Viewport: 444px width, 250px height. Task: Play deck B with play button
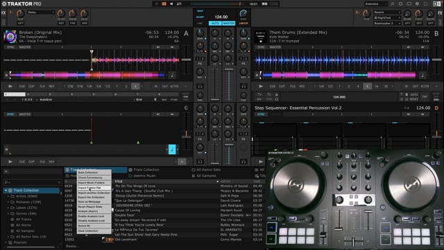(261, 86)
